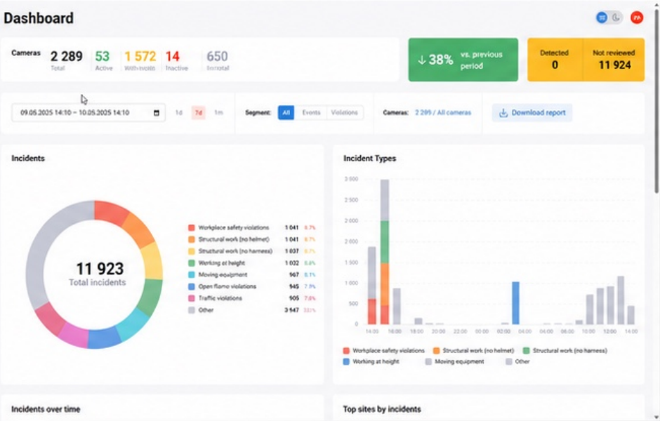Screen dimensions: 660x421
Task: Toggle Workplace safety violations in bar chart legend
Action: (384, 350)
